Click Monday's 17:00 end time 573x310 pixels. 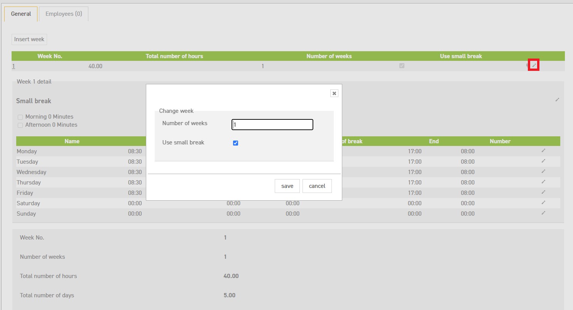[x=415, y=151]
